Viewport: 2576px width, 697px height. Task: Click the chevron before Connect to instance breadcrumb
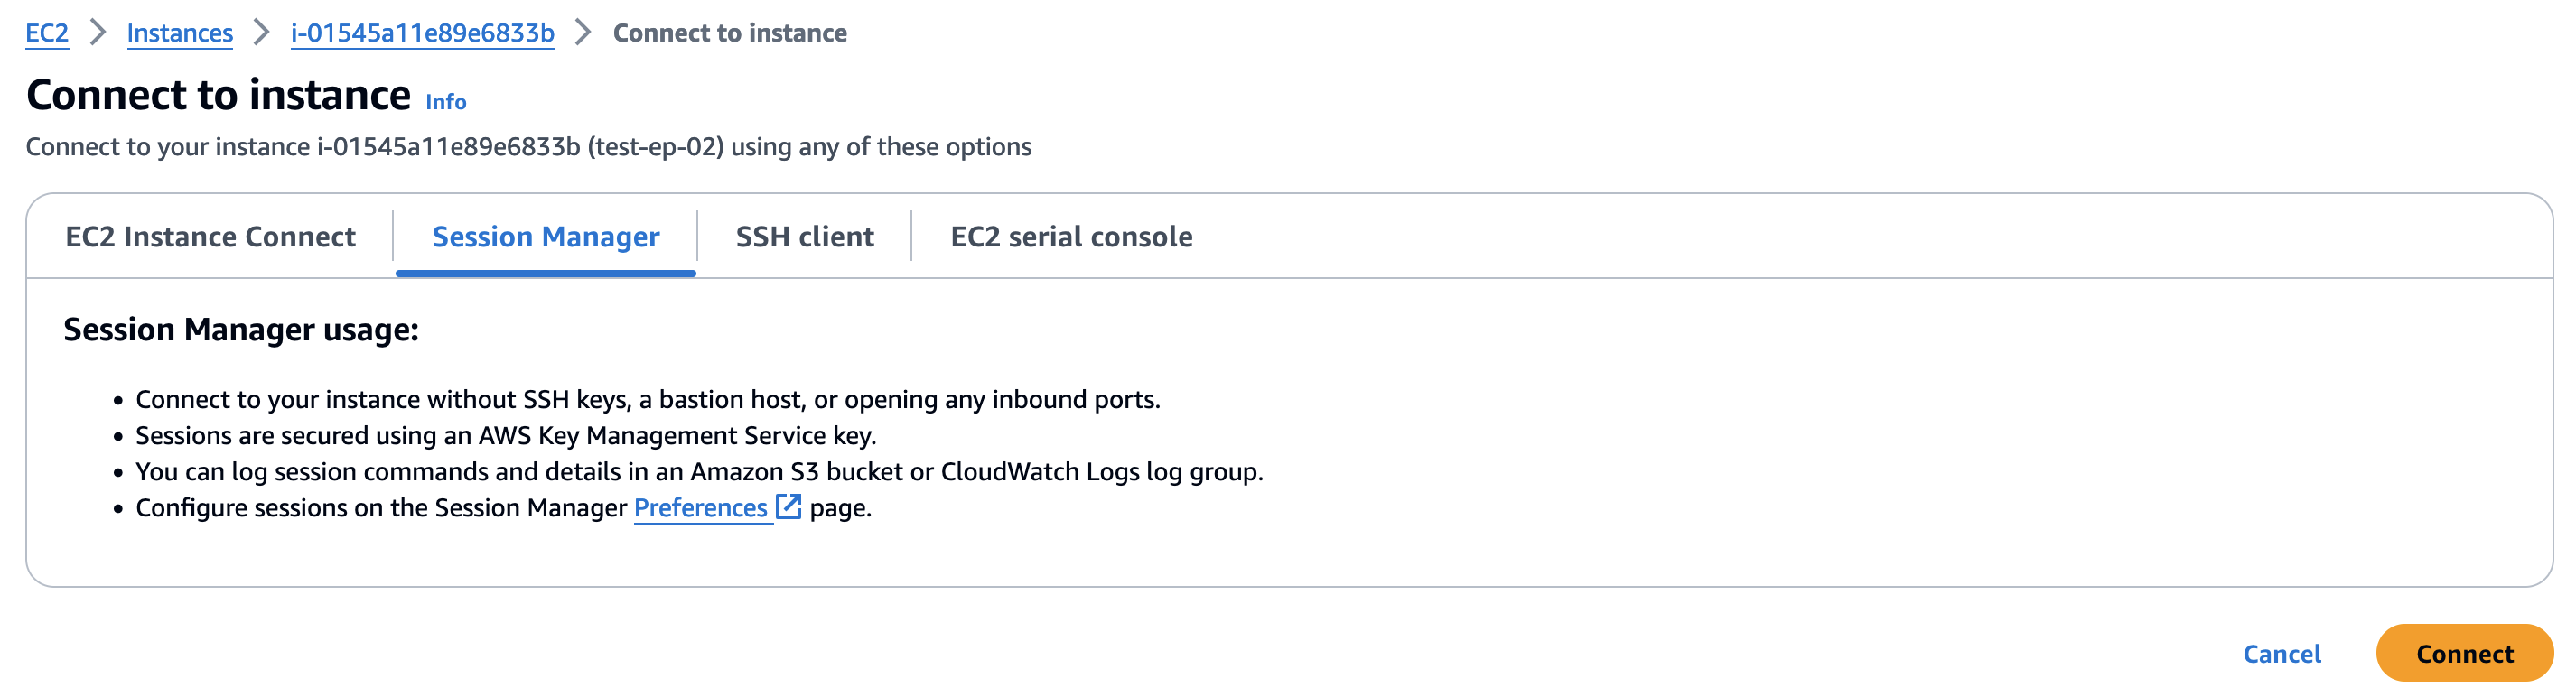coord(584,33)
